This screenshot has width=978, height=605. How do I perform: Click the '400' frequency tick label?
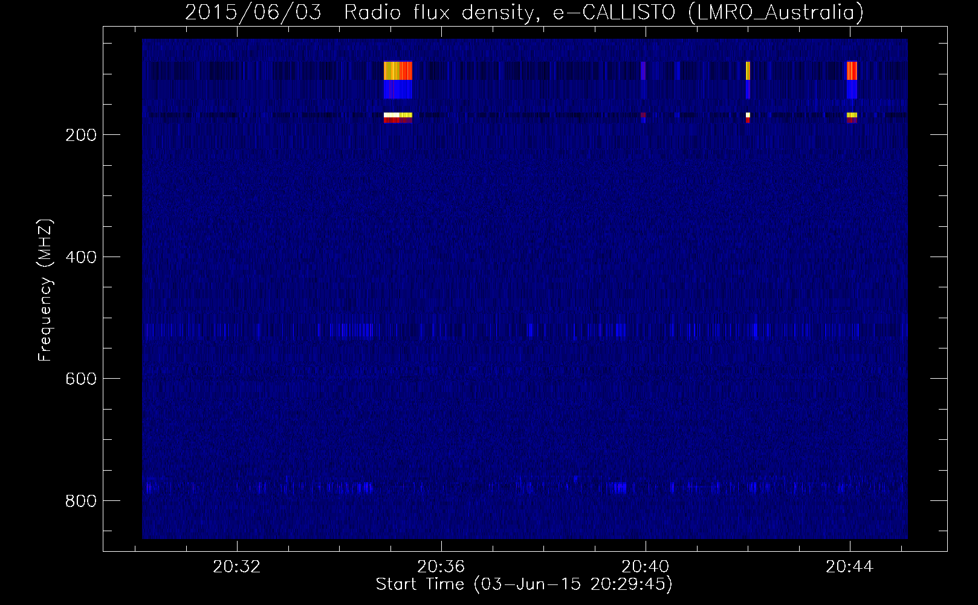pos(80,257)
